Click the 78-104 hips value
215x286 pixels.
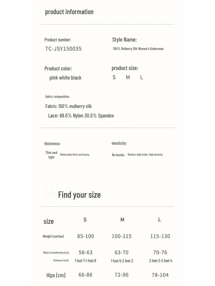[160, 275]
